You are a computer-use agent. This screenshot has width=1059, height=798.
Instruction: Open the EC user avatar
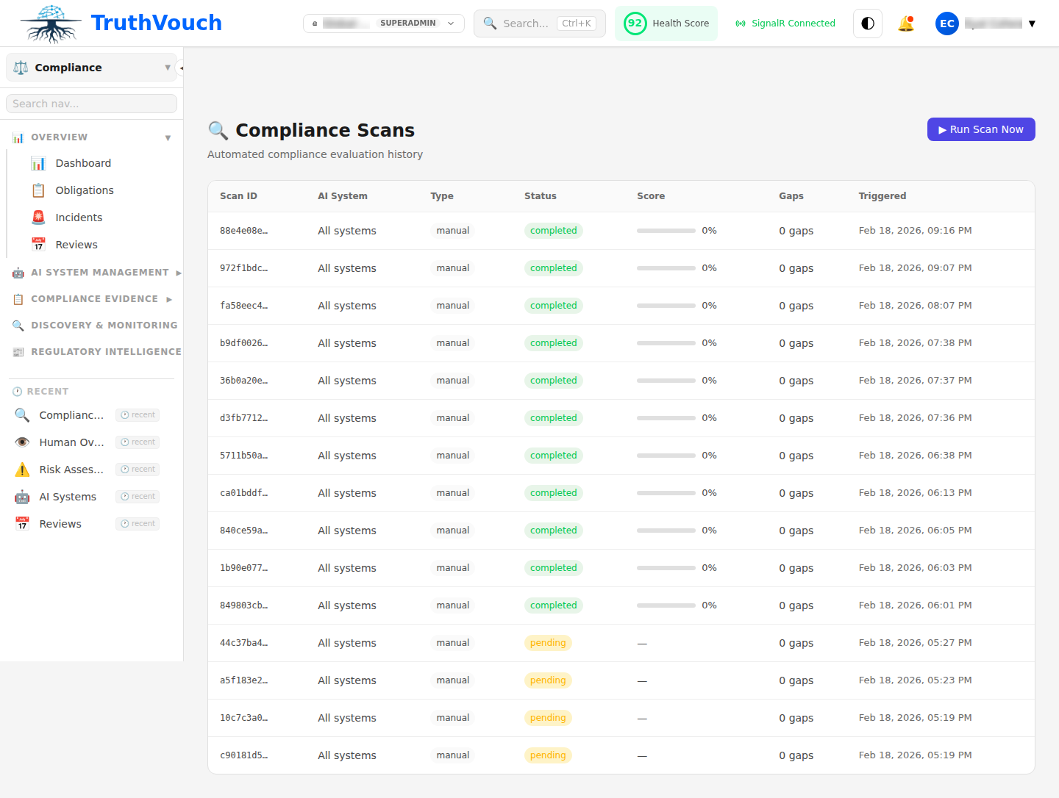946,23
